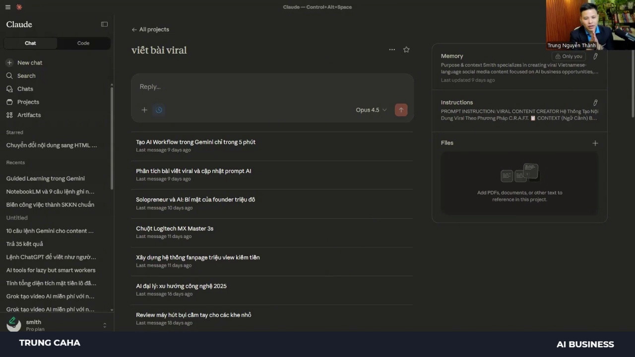Click the Artifacts grid icon

pos(9,115)
